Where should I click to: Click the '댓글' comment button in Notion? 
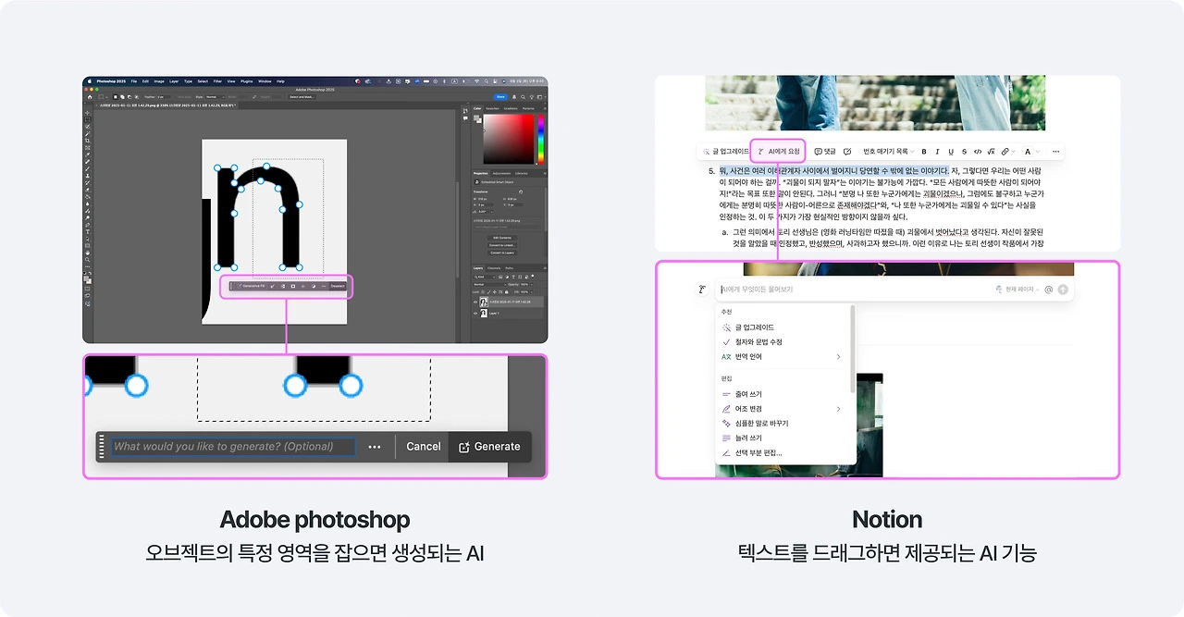825,151
